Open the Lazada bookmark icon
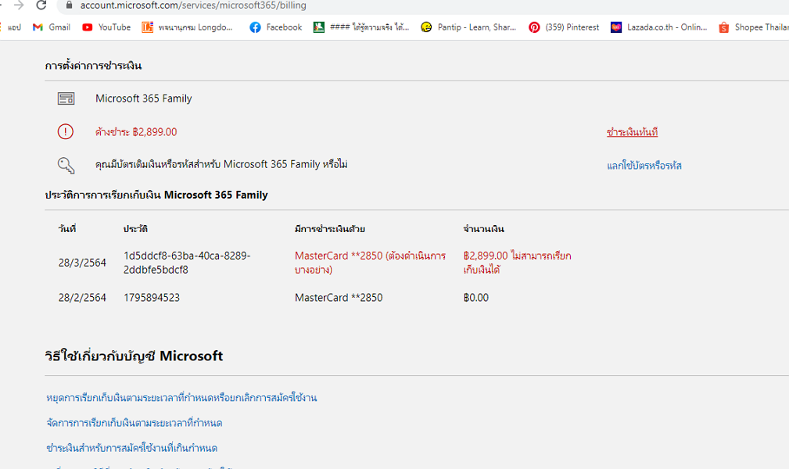 (x=616, y=27)
